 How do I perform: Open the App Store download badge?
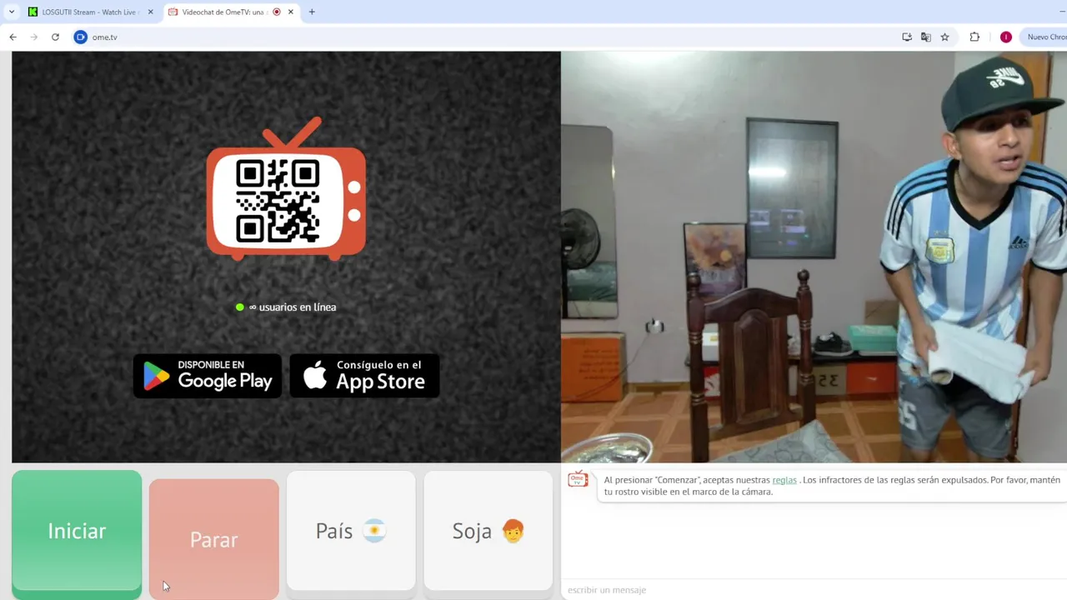(x=364, y=376)
